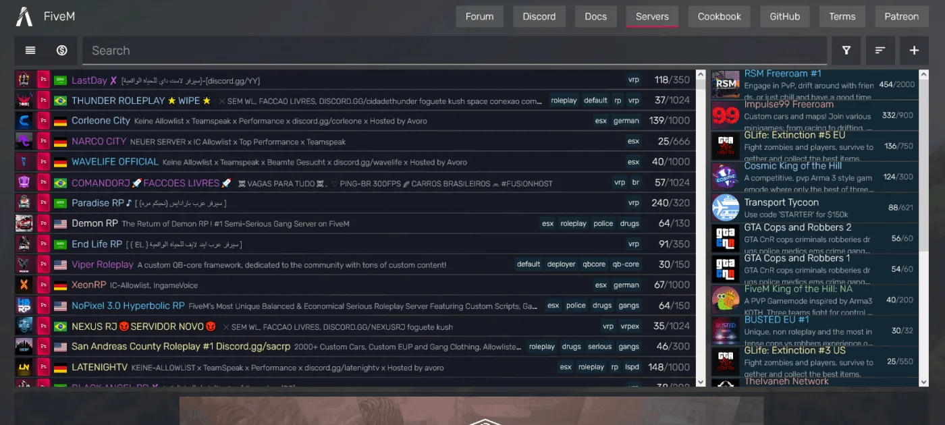The height and width of the screenshot is (425, 945).
Task: Click the Impulse99 Freeroam red 99 icon
Action: pos(726,116)
